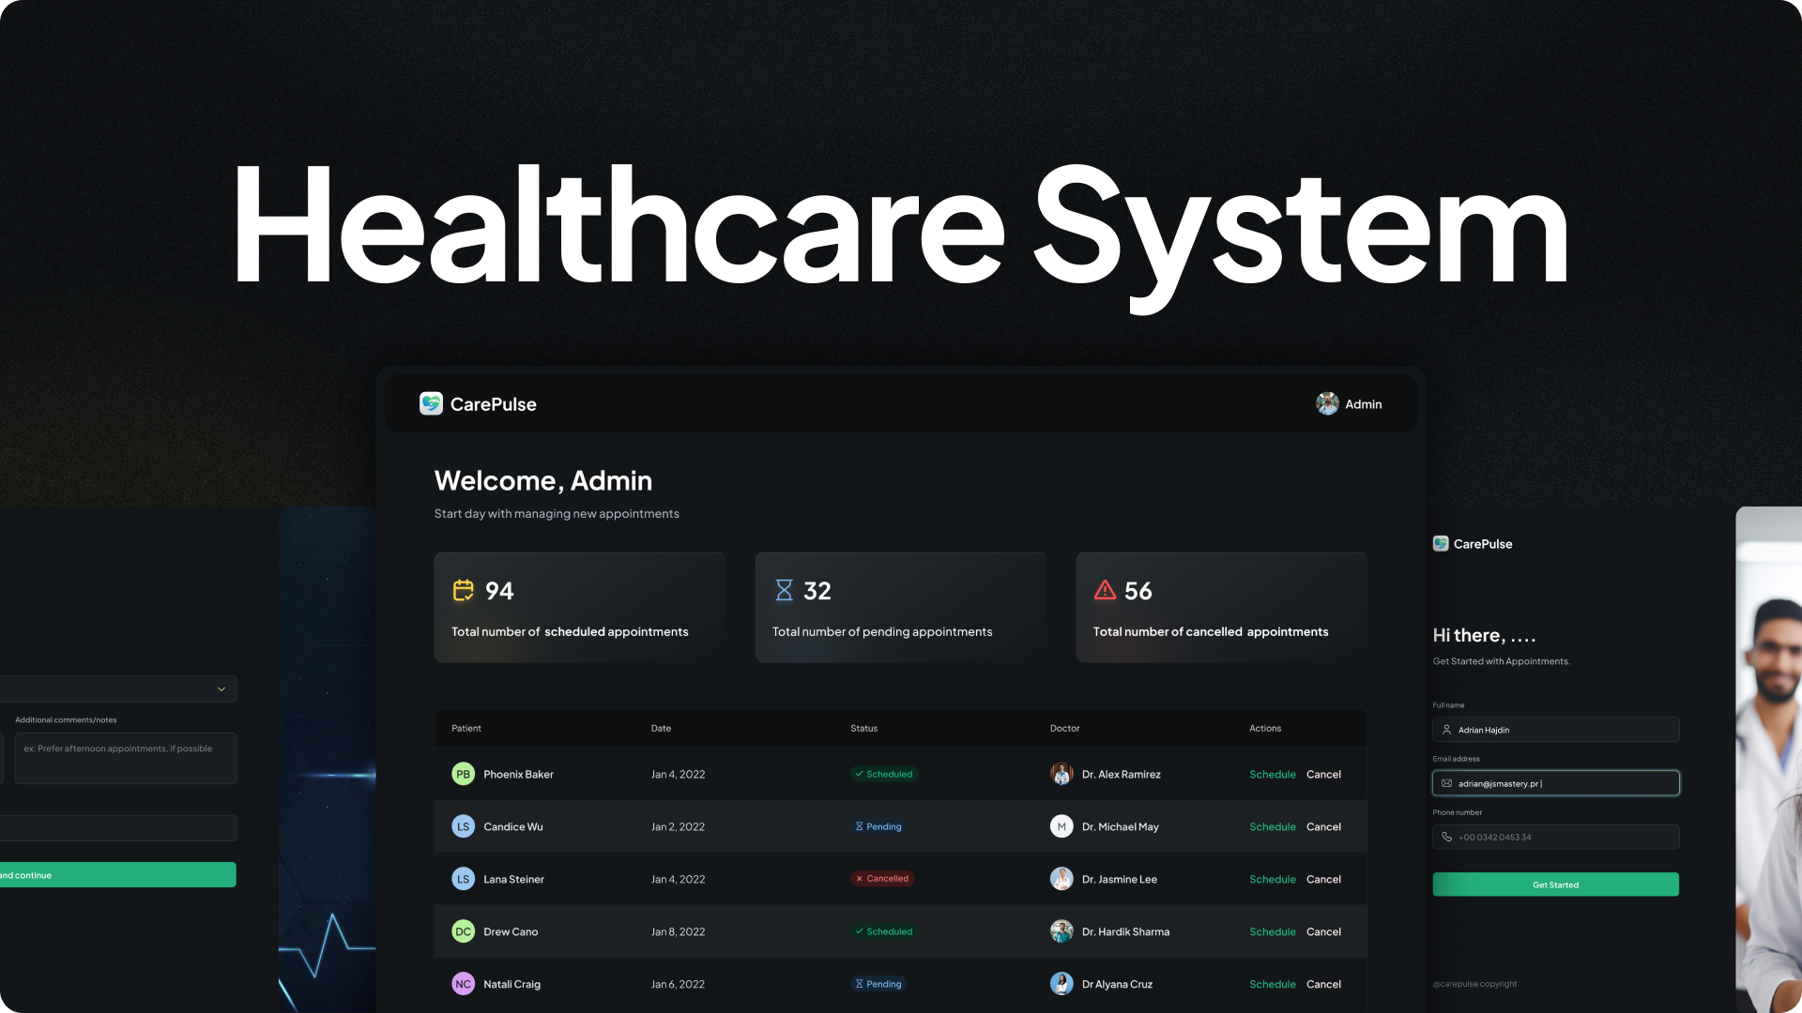Click the pending appointments hourglass icon
Screen dimensions: 1802x1013
point(784,590)
